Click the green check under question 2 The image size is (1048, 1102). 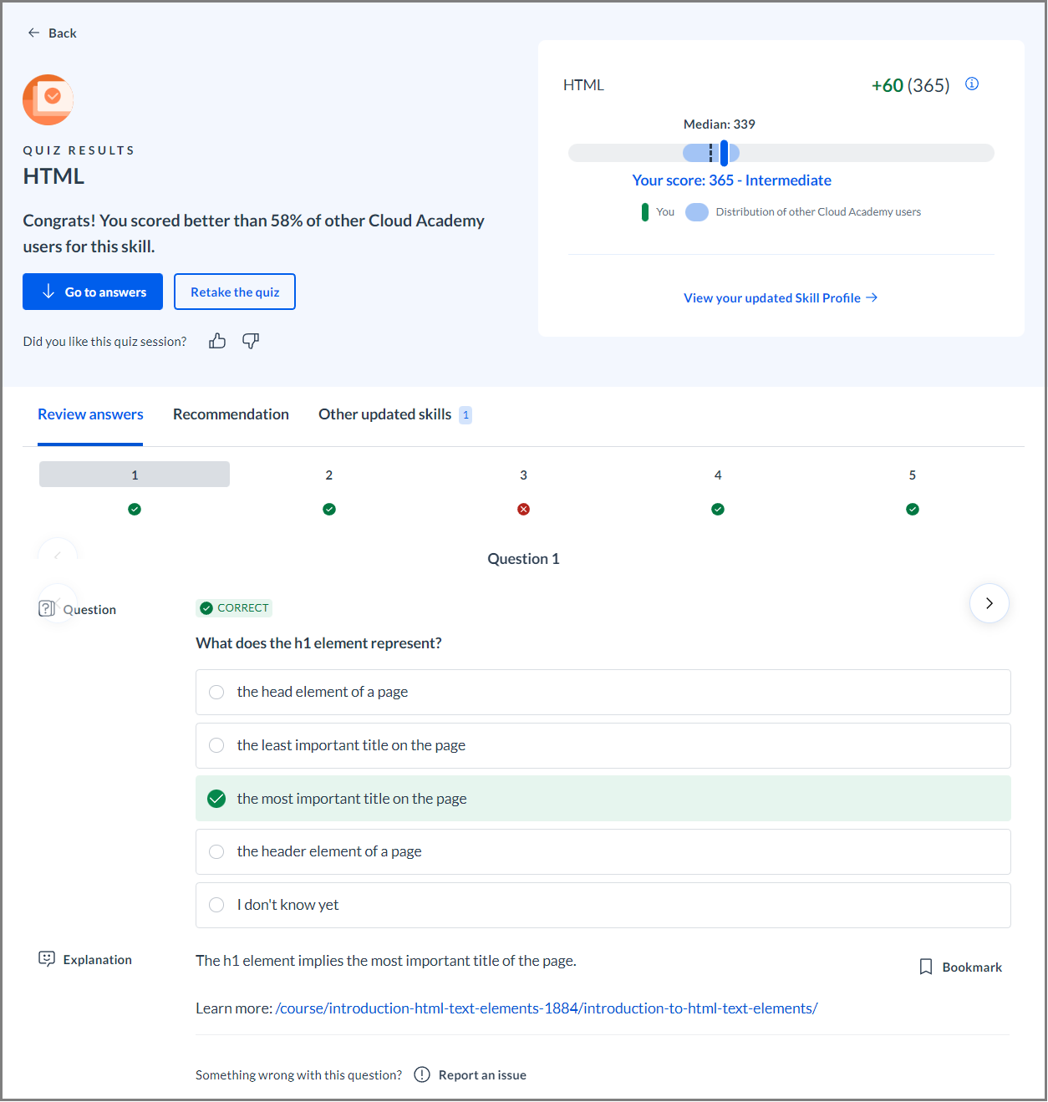329,509
